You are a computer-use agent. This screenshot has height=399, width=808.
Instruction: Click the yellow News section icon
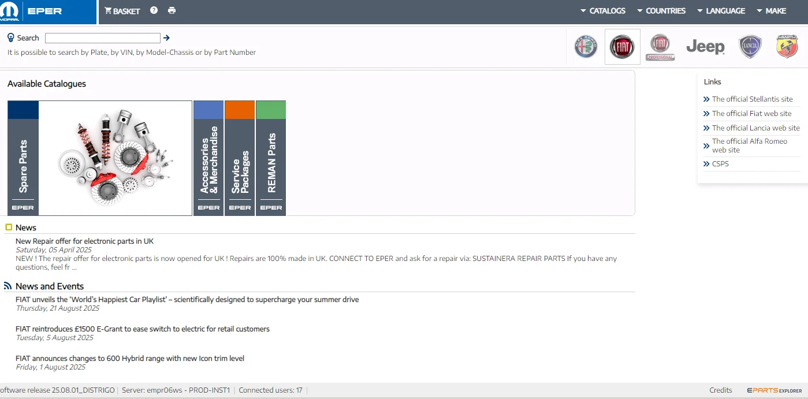9,227
